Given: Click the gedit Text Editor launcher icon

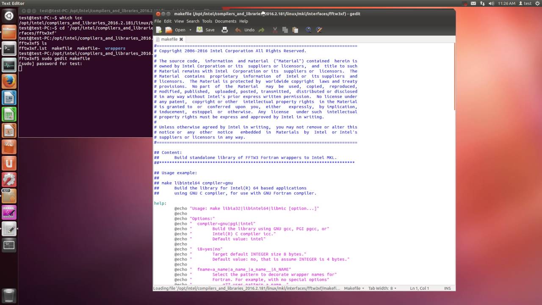Looking at the screenshot, I should tap(9, 229).
